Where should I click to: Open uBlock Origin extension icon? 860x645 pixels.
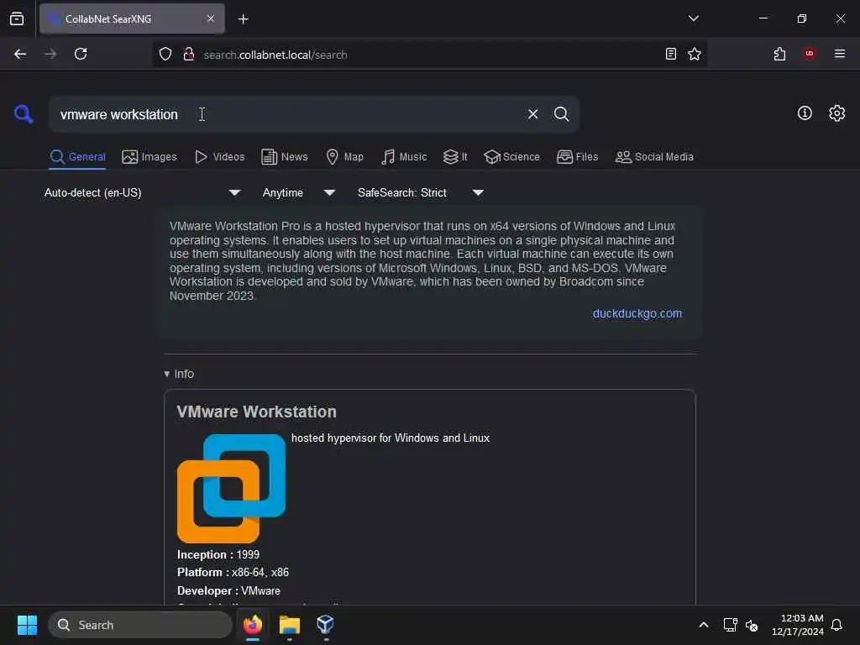(x=810, y=54)
